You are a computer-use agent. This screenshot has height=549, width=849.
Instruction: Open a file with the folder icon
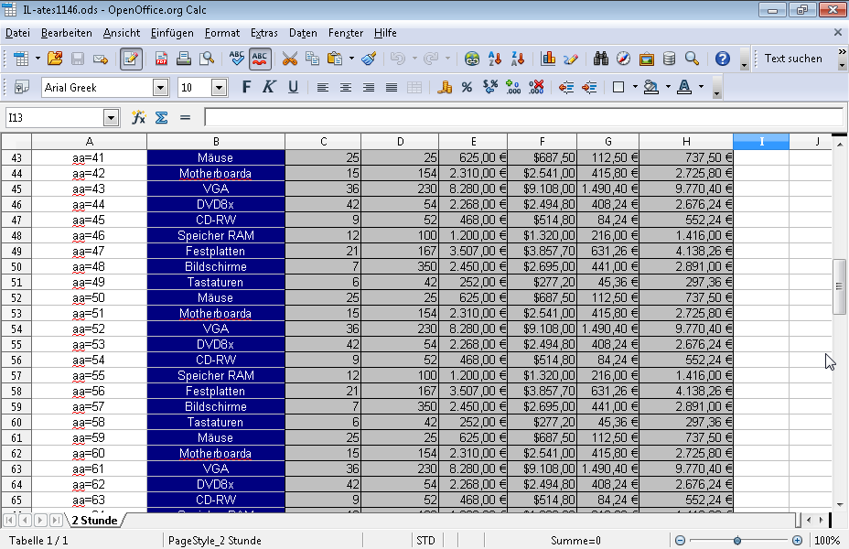[55, 59]
